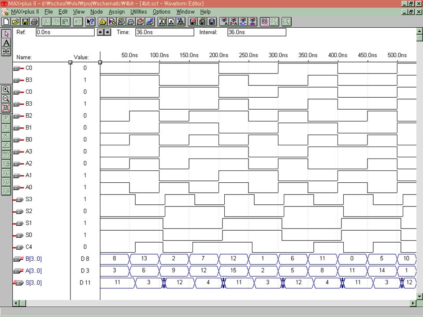Screen dimensions: 423x317
Task: Click Overwrite High Impedance (Z) button
Action: [x=6, y=146]
